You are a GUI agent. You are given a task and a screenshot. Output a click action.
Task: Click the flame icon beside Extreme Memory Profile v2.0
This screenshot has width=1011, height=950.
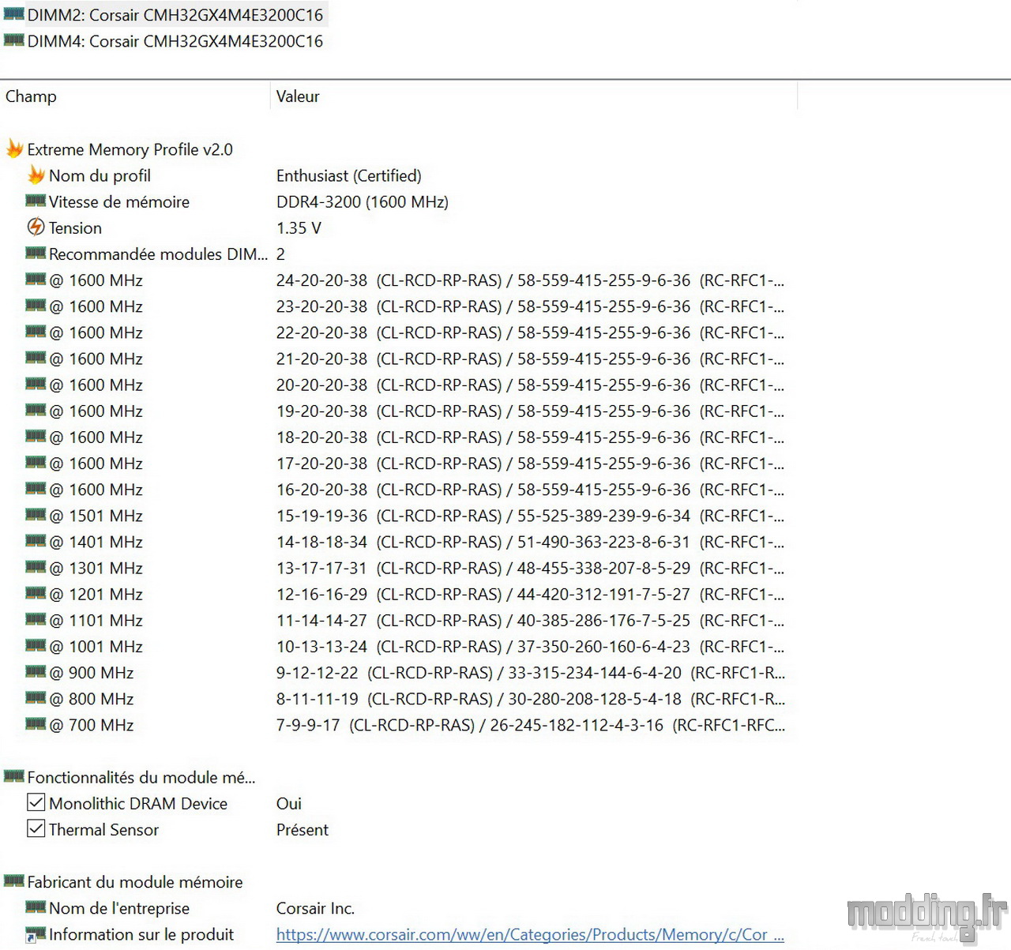[x=14, y=148]
